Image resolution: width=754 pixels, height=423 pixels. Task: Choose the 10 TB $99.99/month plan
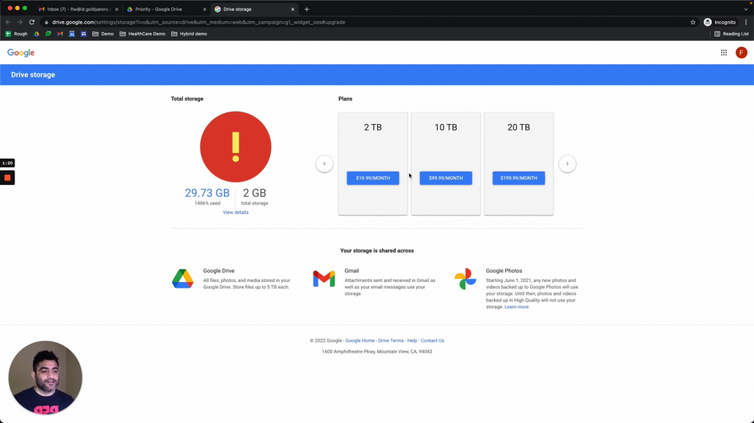point(446,178)
